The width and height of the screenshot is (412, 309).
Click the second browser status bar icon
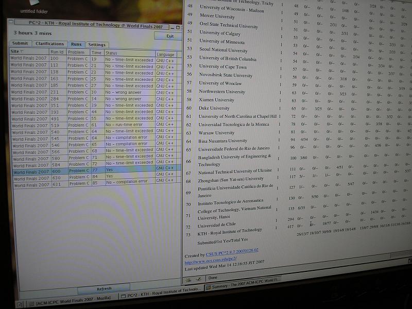[198, 279]
